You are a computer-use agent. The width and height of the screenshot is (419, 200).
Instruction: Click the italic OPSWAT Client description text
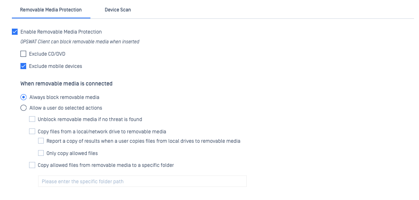[80, 42]
